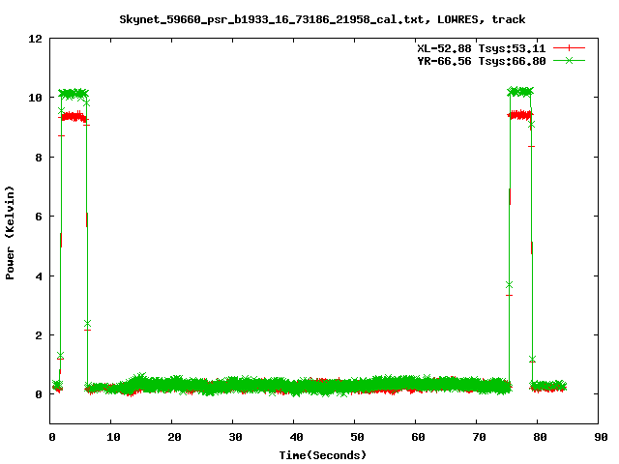
Task: Click y-axis tick label 8
Action: coord(39,158)
